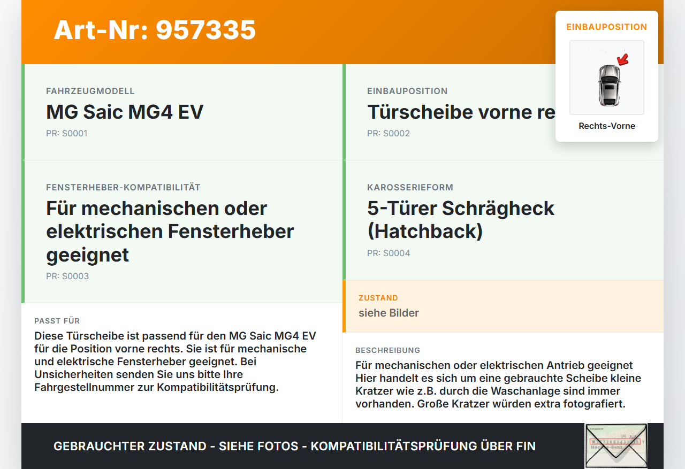Click the Art-Nr: 957335 heading
The width and height of the screenshot is (685, 469).
155,30
